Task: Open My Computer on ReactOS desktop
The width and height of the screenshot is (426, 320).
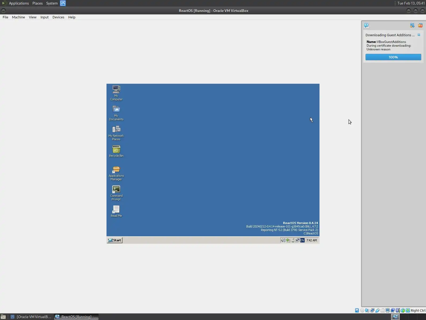Action: (116, 93)
